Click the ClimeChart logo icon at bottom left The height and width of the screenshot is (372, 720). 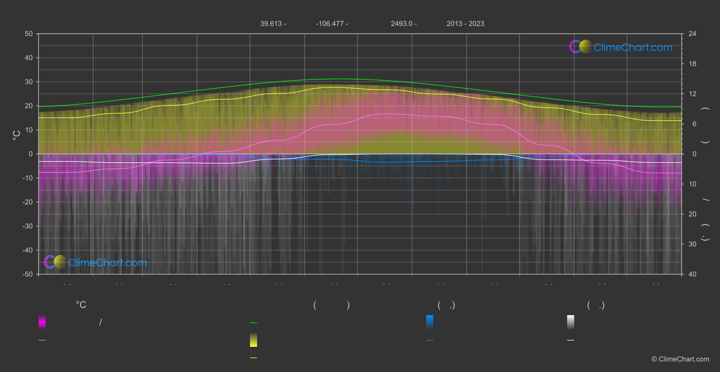[x=55, y=262]
